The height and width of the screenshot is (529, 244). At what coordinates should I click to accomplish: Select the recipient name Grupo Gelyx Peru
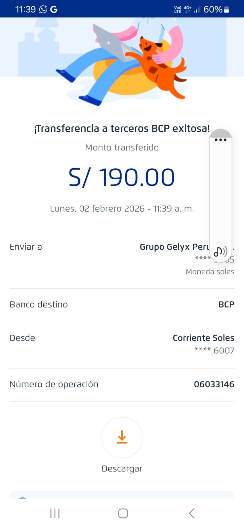coord(174,247)
